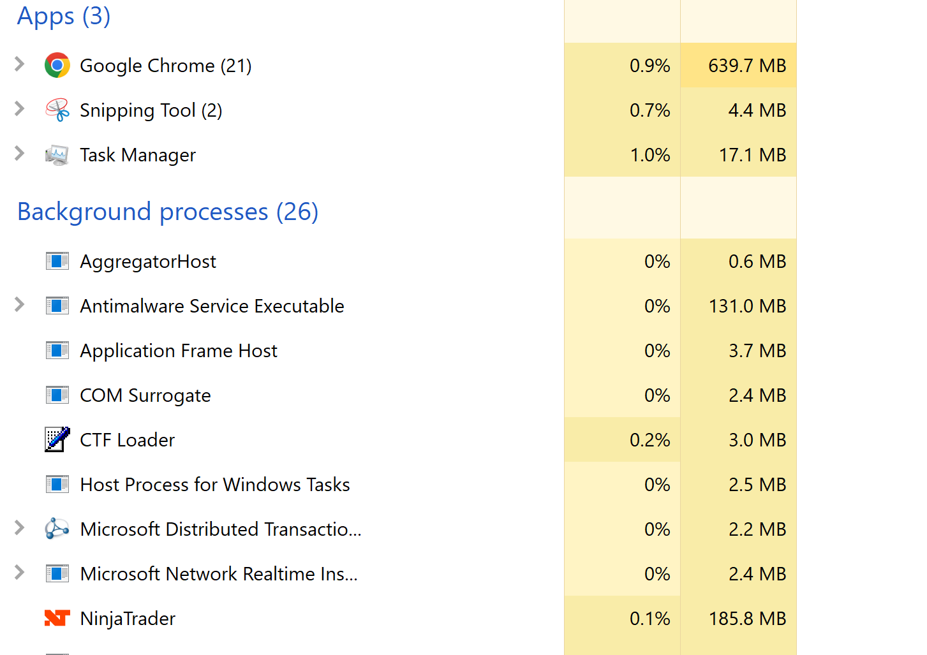Viewport: 927px width, 655px height.
Task: Expand the Google Chrome process group
Action: tap(20, 64)
